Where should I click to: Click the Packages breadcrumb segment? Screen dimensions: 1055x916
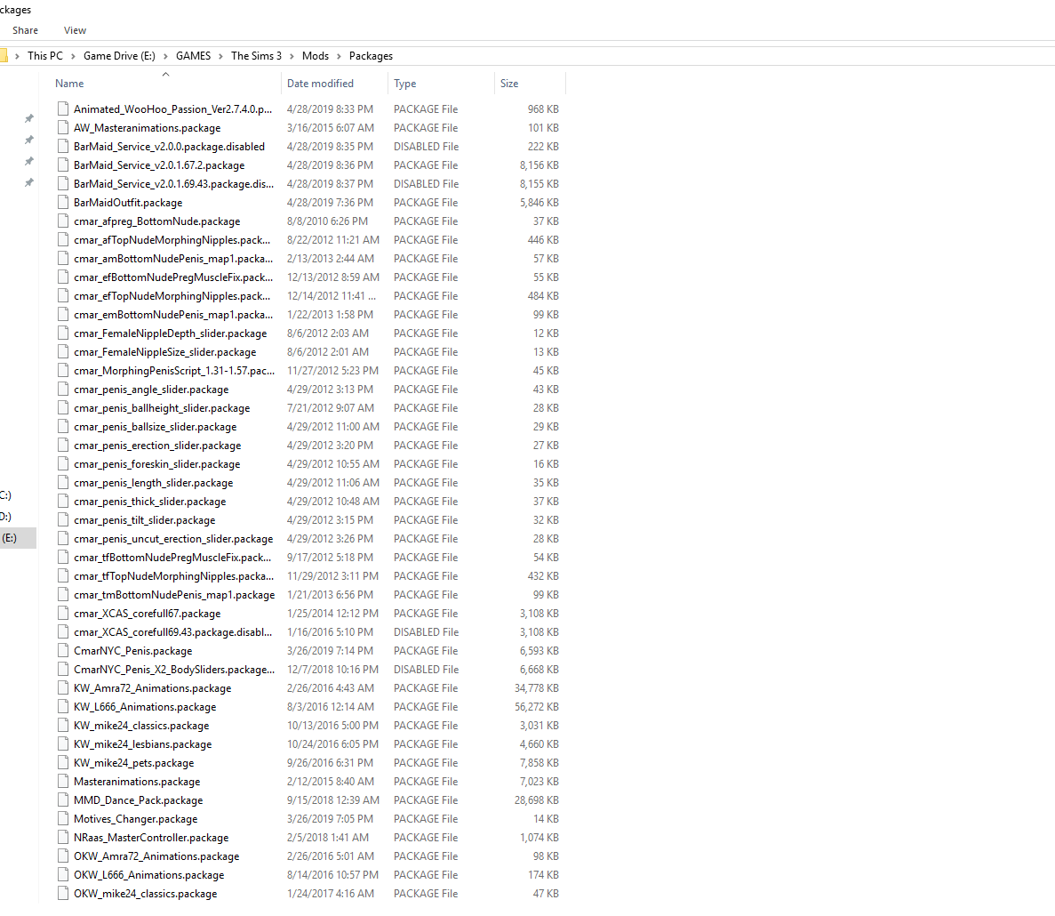(x=371, y=56)
